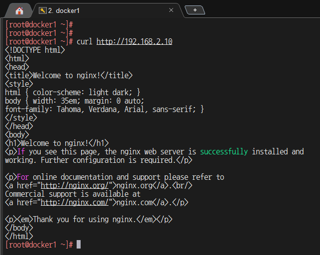
Task: Click the "font-family: Tahoma, Verdana" line
Action: (105, 109)
